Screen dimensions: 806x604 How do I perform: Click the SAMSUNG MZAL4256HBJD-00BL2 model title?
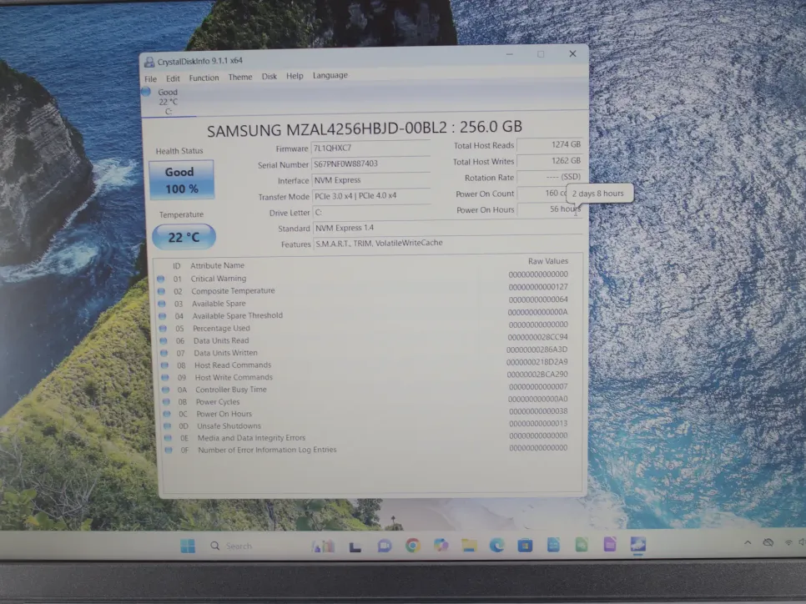click(x=365, y=128)
